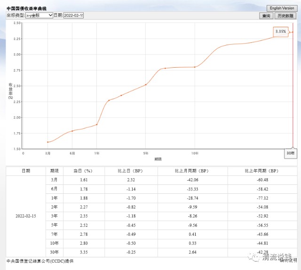The height and width of the screenshot is (270, 301).
Task: Expand the x-y坐标 coordinate type dropdown
Action: point(39,16)
